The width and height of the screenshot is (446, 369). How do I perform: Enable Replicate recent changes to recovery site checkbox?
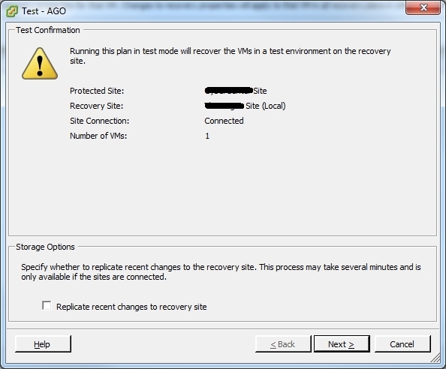(x=47, y=306)
